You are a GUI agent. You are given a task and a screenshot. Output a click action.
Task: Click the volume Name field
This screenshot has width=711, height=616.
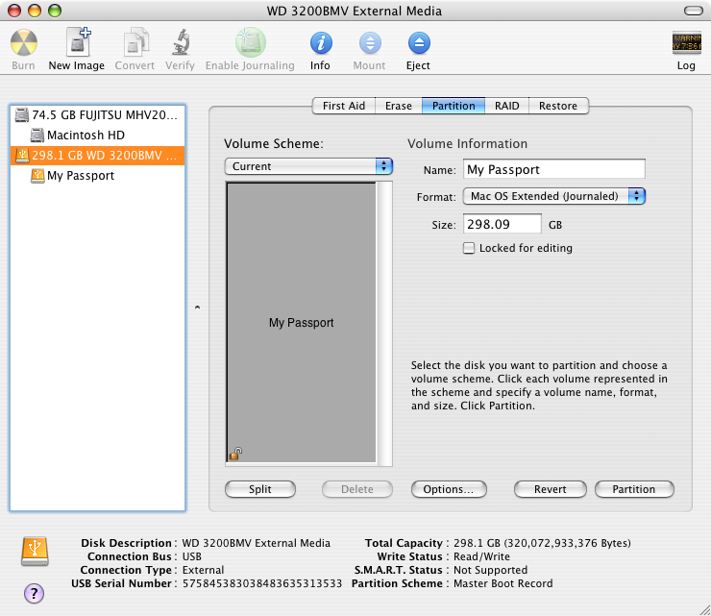(554, 169)
